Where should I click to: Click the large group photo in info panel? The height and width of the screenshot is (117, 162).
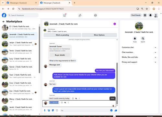click(139, 26)
